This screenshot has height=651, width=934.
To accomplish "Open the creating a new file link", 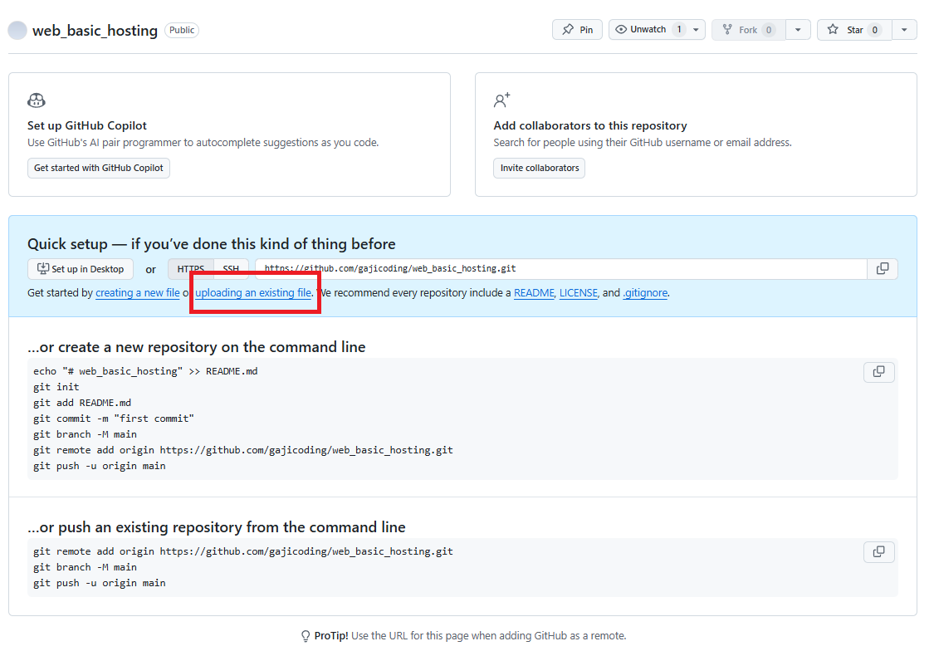I will pos(138,293).
